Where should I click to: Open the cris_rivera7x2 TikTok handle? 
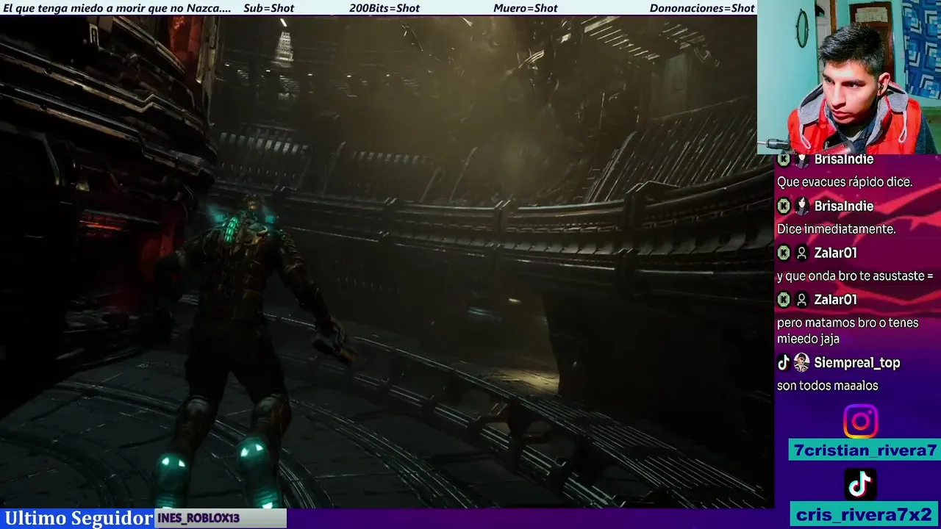[865, 513]
